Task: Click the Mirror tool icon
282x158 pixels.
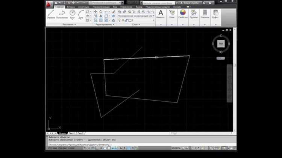Action: (101, 16)
